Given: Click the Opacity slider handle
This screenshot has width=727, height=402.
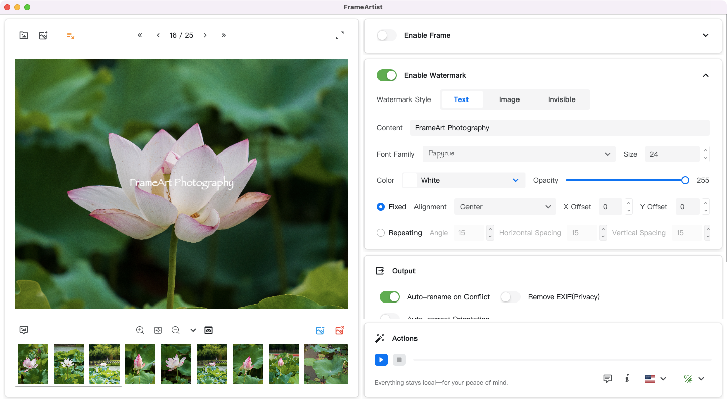Looking at the screenshot, I should pos(685,180).
